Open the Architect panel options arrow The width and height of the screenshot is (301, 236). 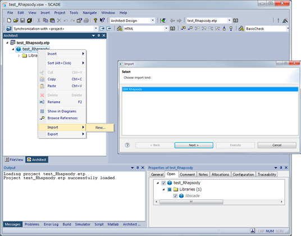(x=93, y=35)
